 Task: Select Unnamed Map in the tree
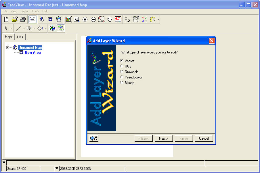30,47
